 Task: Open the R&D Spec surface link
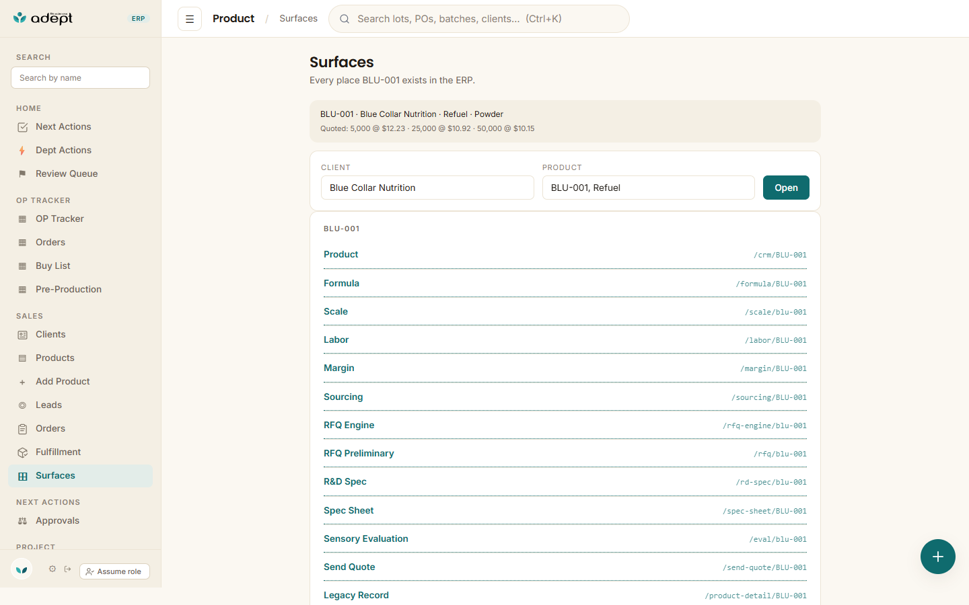pyautogui.click(x=345, y=481)
